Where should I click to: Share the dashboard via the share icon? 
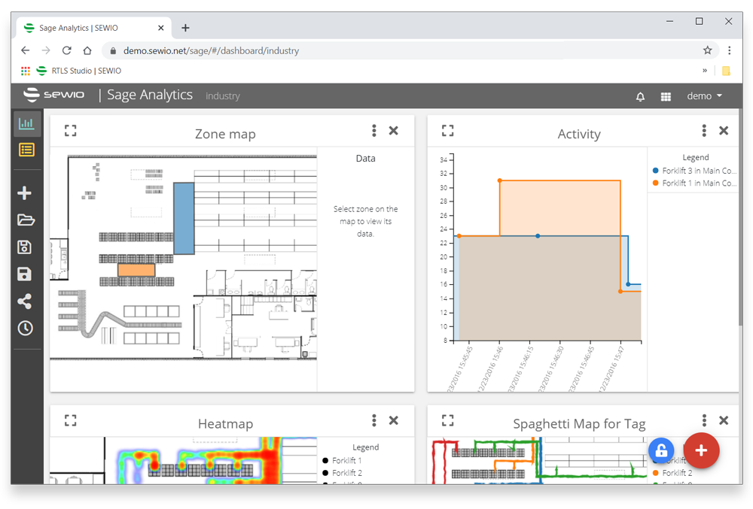pyautogui.click(x=26, y=301)
